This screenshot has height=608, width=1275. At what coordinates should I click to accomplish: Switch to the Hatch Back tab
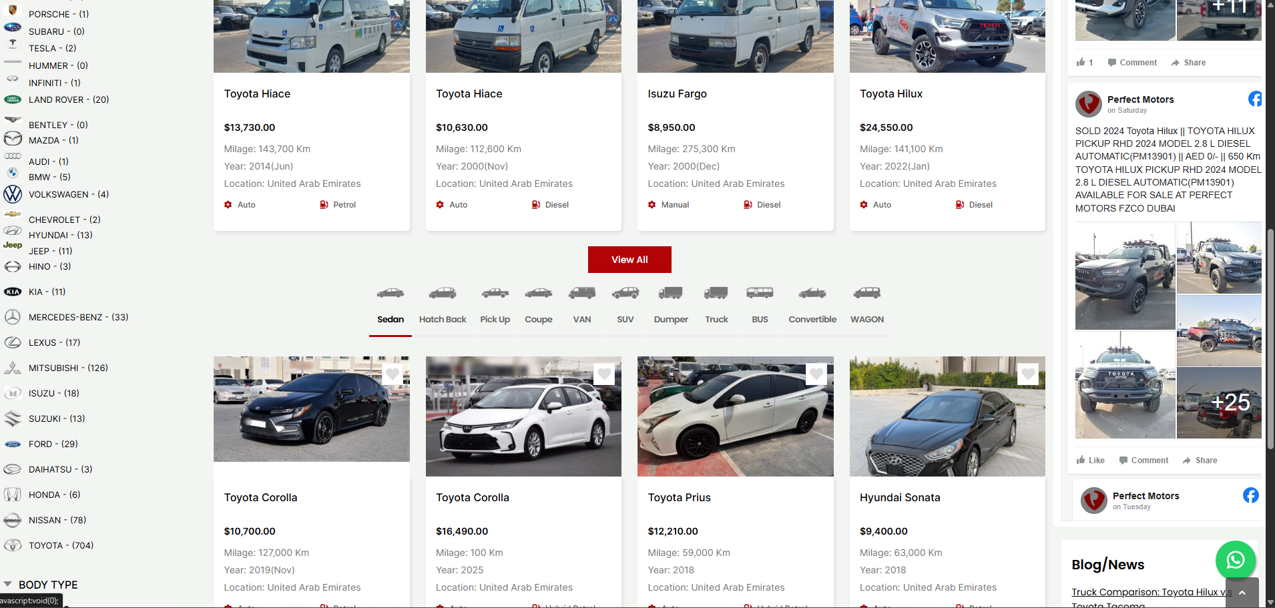tap(443, 319)
